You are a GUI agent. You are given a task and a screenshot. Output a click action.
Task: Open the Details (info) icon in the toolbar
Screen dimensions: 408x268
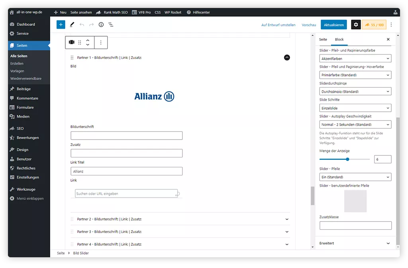coord(100,25)
